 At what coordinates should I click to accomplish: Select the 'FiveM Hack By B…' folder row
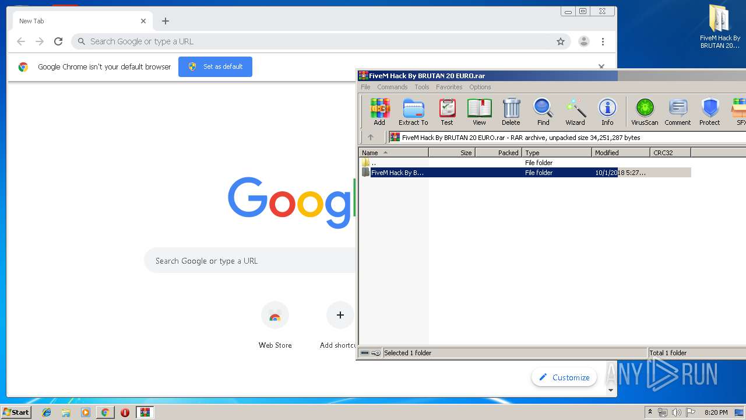click(x=525, y=173)
